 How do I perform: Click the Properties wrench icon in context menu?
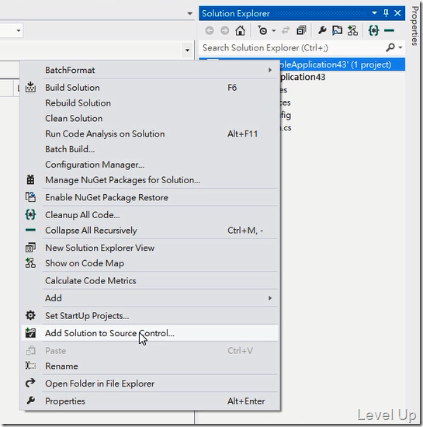point(30,401)
